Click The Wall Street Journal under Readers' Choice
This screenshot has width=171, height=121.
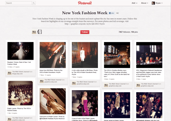(x=21, y=72)
